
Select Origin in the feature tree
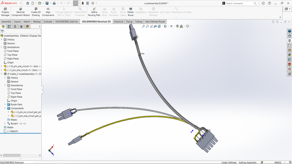pos(10,62)
